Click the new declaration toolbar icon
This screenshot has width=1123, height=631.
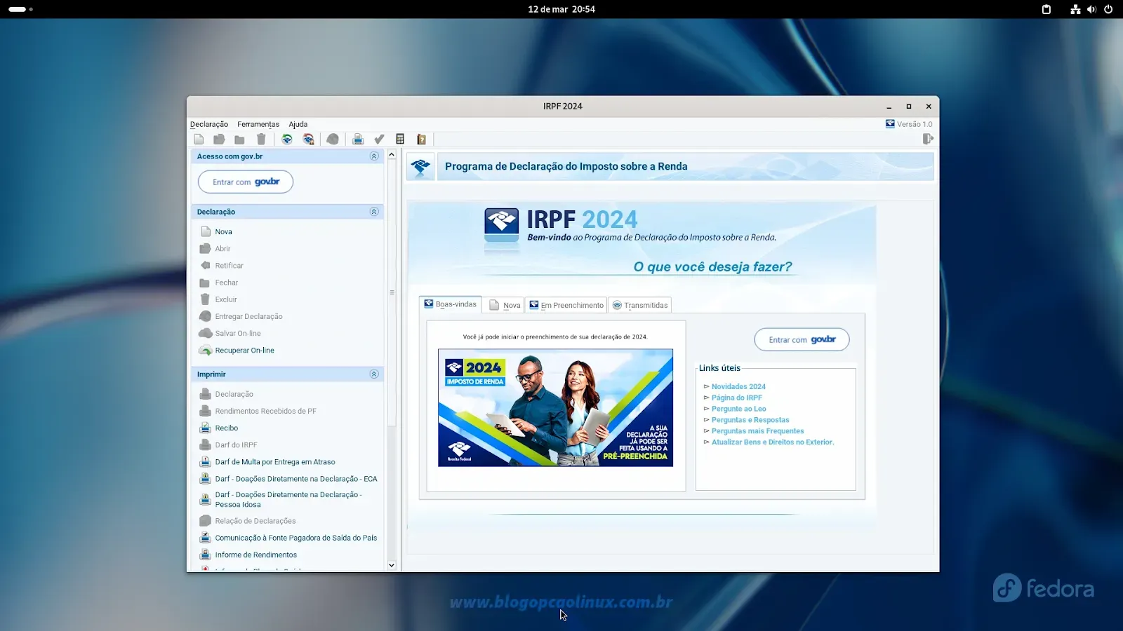coord(199,140)
